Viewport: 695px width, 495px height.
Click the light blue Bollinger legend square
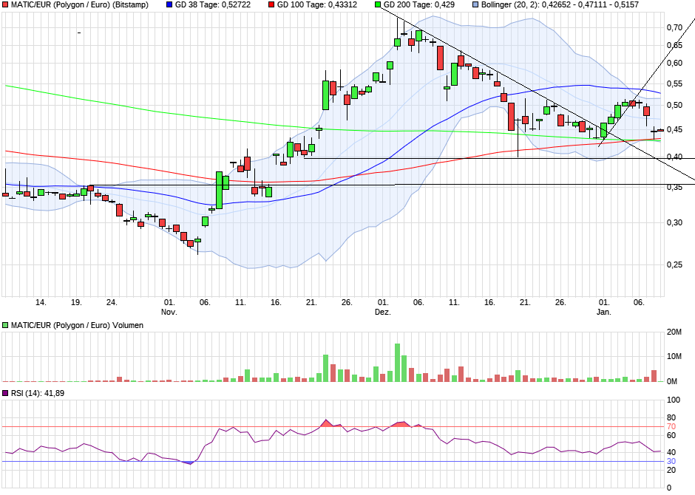(x=475, y=5)
